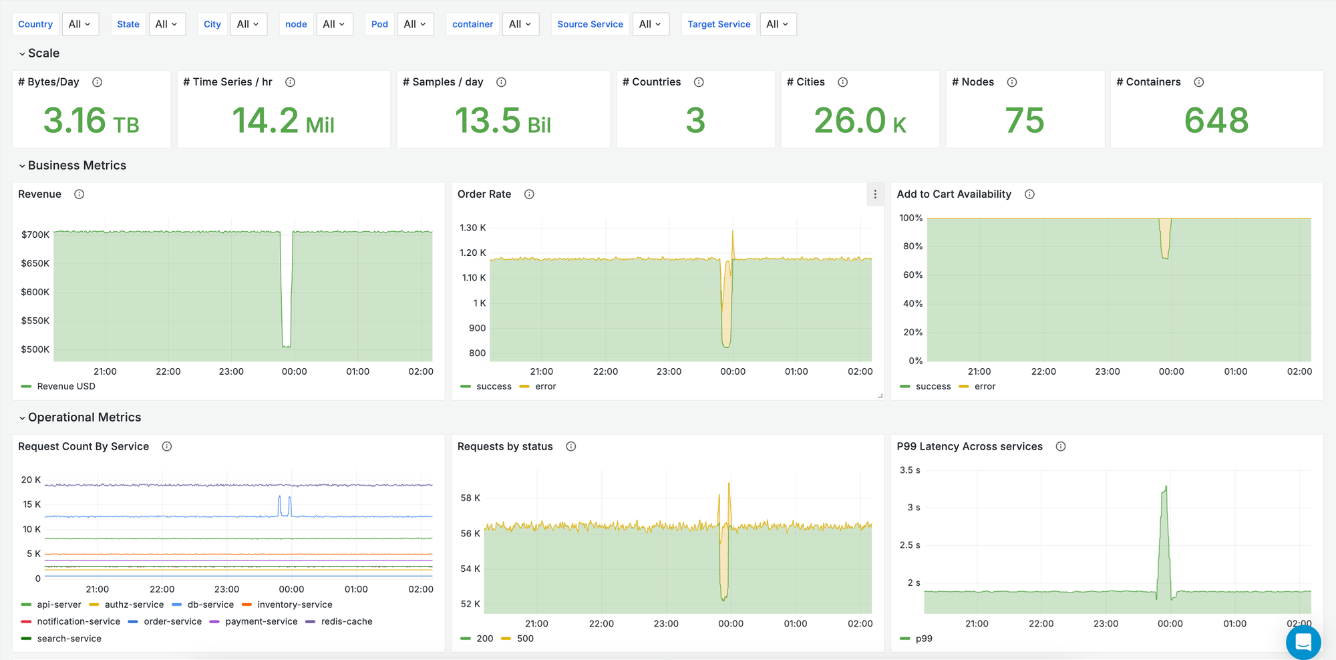The image size is (1336, 660).
Task: Open the City filter dropdown
Action: click(x=248, y=24)
